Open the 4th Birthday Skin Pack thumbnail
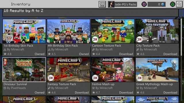Image resolution: width=184 pixels, height=103 pixels. coord(68,31)
